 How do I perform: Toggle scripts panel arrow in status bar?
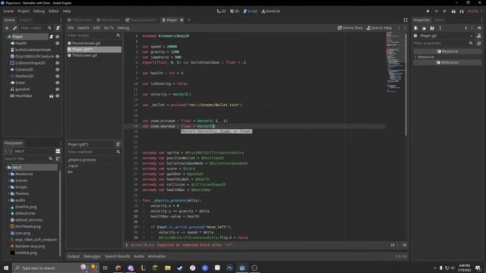[x=127, y=245]
